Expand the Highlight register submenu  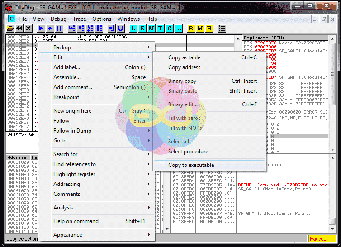tap(97, 174)
